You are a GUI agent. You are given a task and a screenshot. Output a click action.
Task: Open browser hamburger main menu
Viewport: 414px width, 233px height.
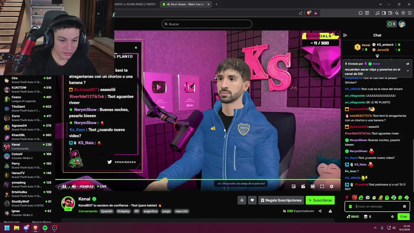[x=409, y=13]
